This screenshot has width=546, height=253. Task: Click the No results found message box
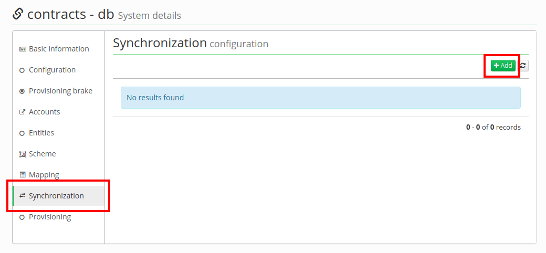point(321,98)
